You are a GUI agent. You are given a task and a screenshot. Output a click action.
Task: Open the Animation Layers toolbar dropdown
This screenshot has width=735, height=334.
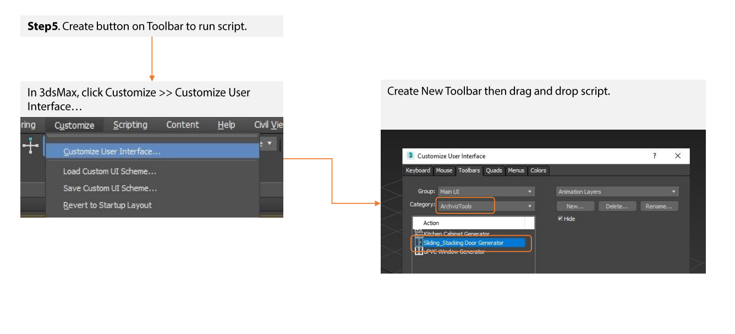pyautogui.click(x=617, y=192)
